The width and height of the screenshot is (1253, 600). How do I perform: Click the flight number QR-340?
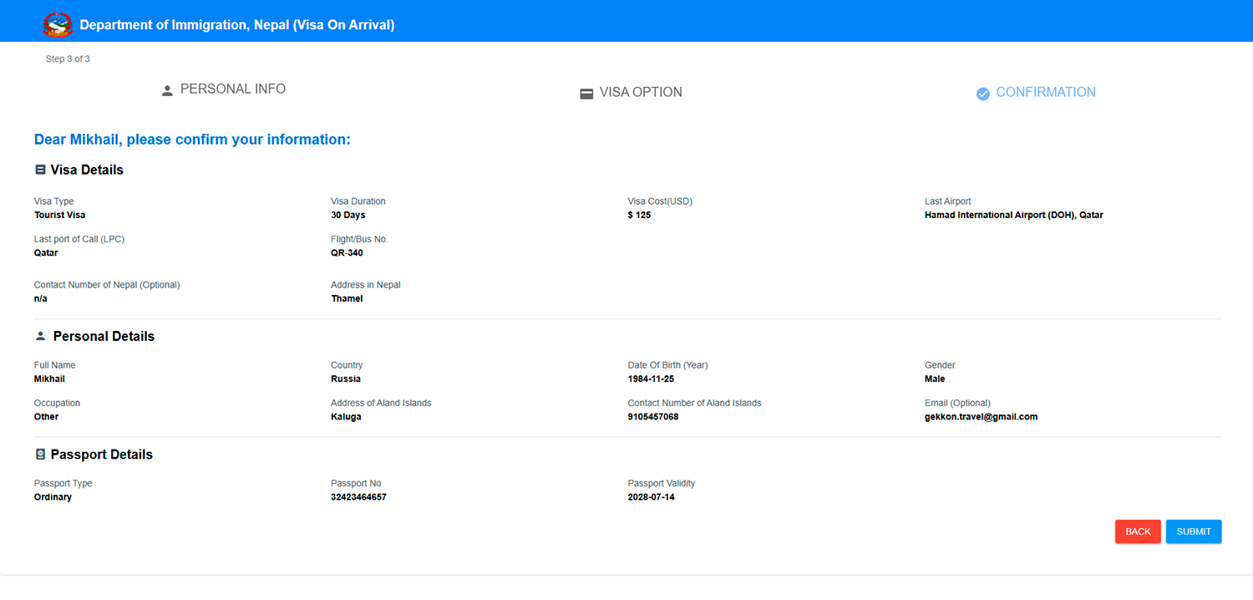pos(347,253)
